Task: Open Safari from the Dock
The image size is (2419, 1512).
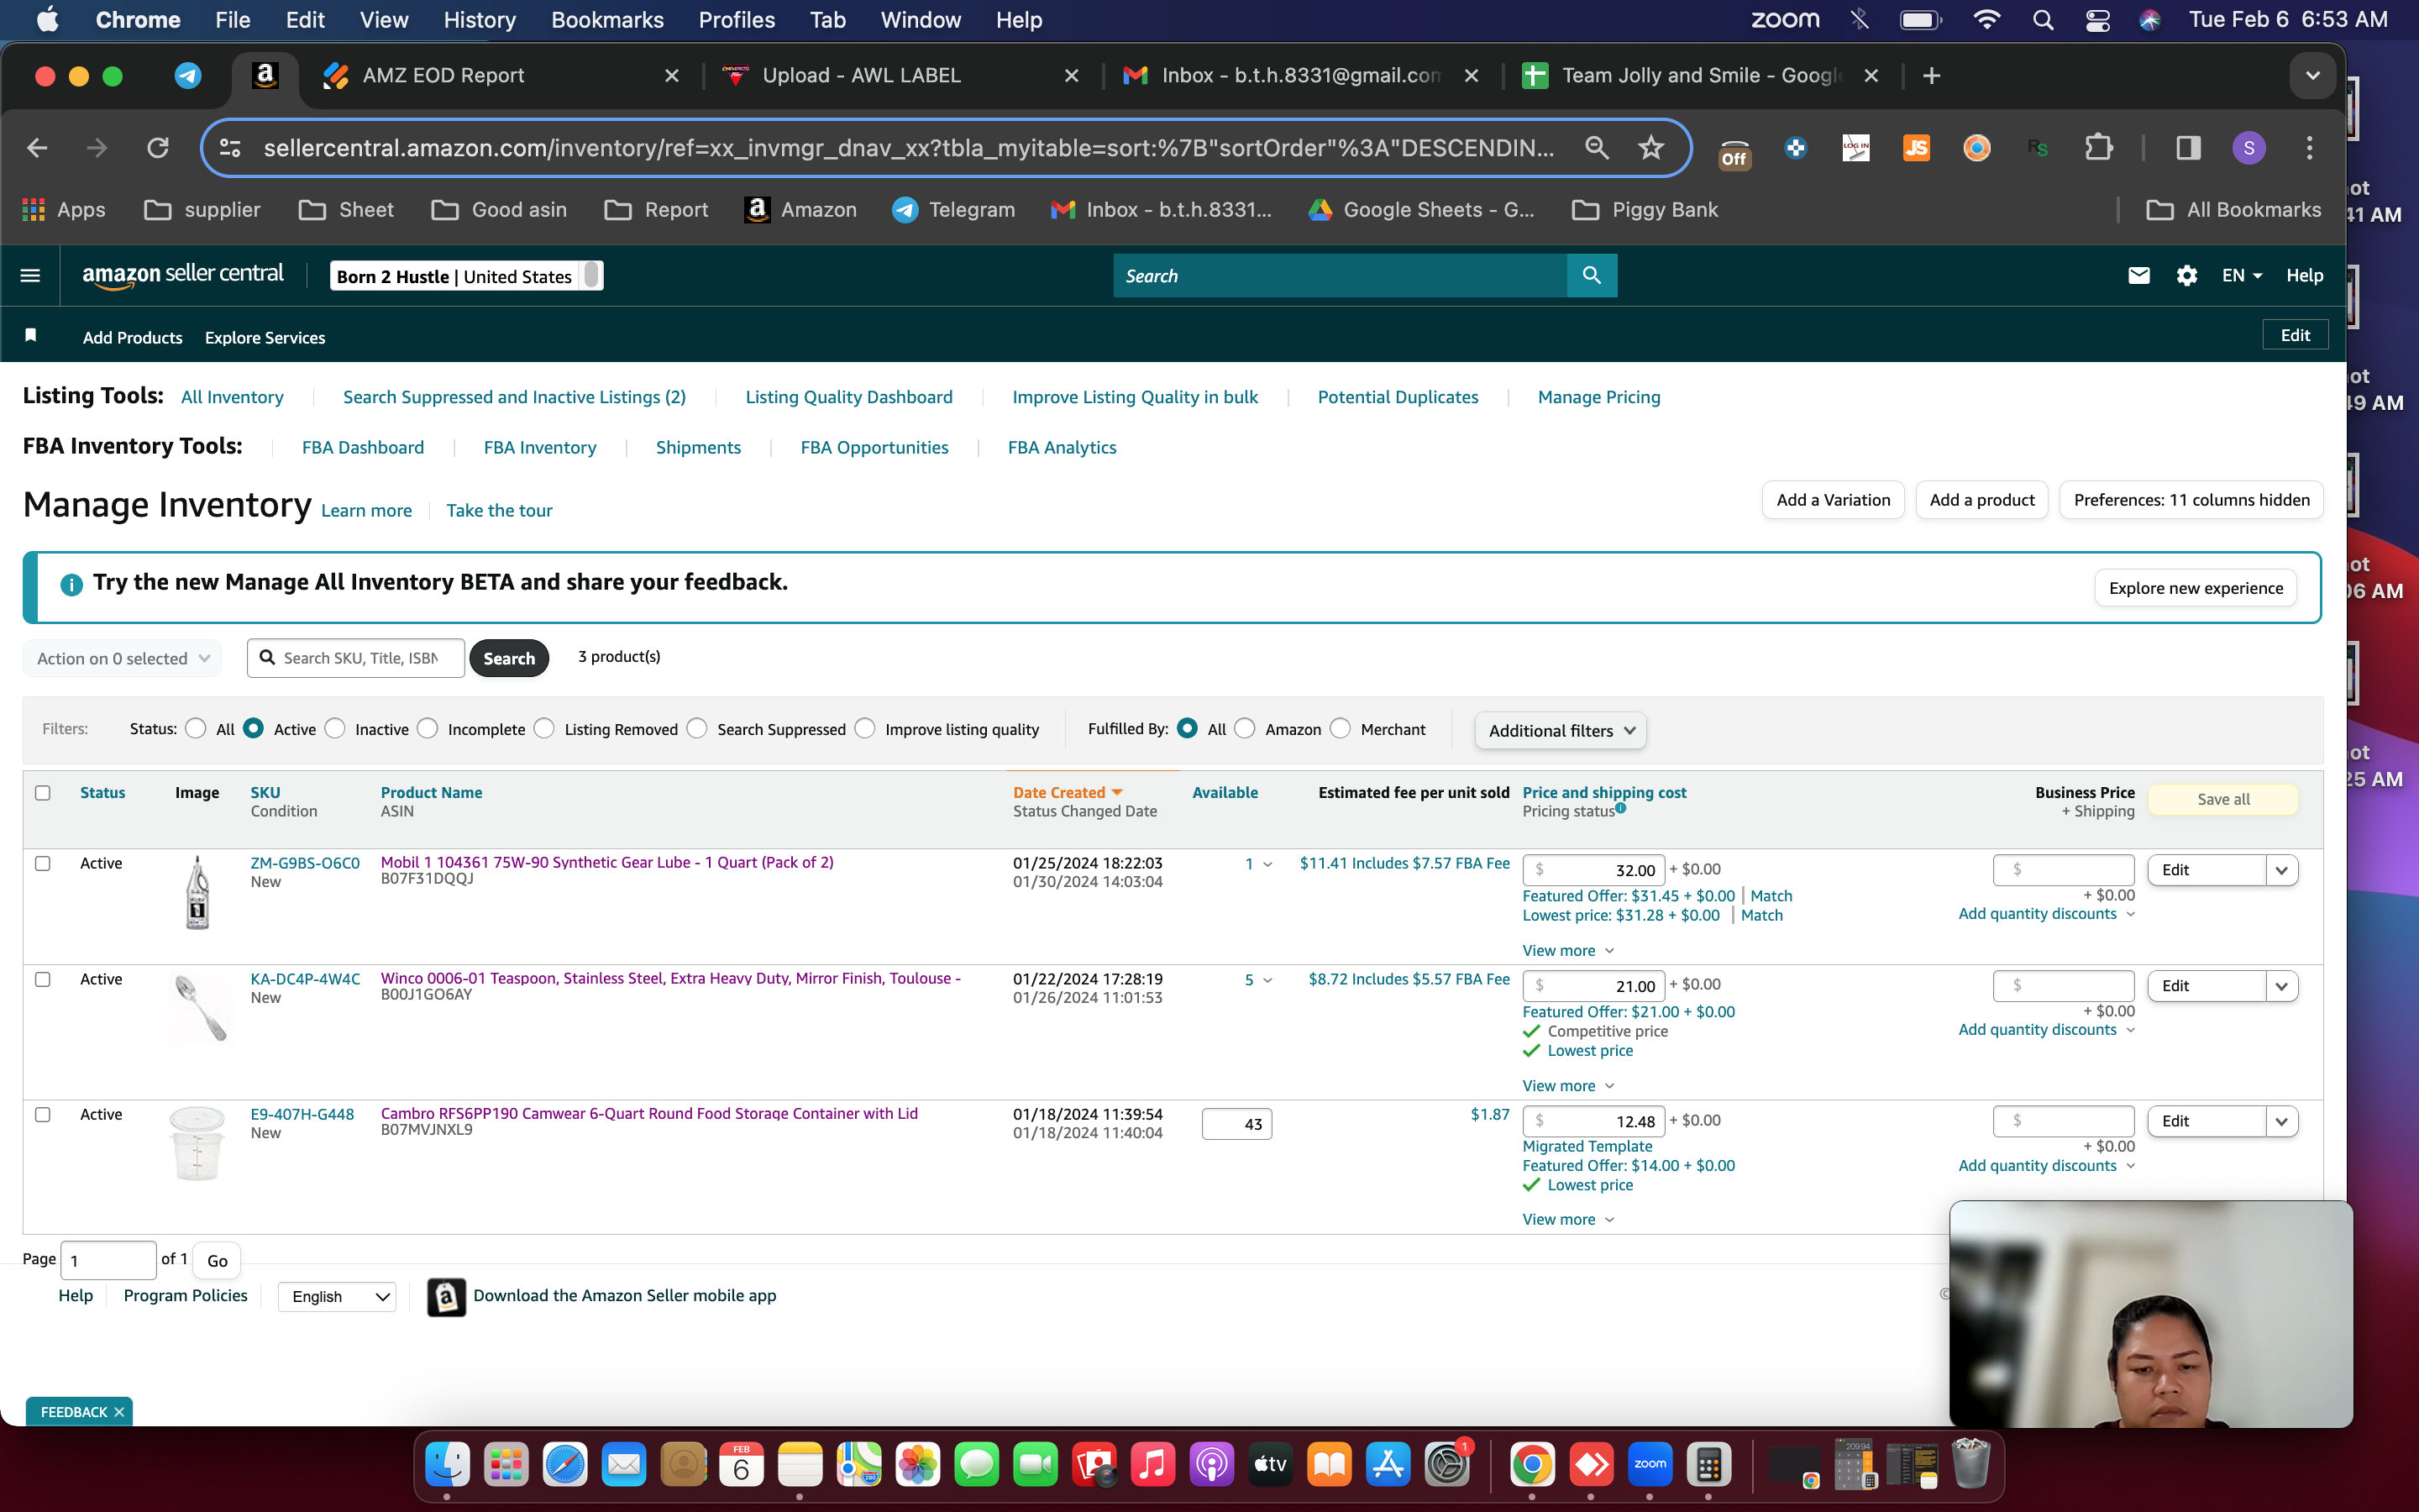Action: point(564,1465)
